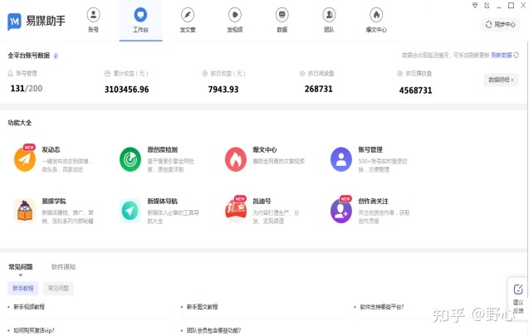Switch to the 软件通知 tab
Viewport: 529px width, 336px height.
point(63,267)
